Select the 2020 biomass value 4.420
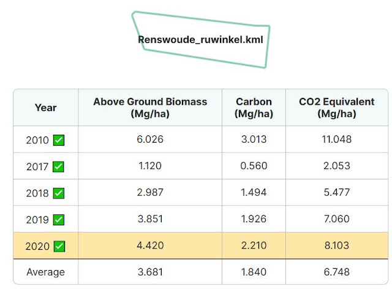 (x=150, y=246)
